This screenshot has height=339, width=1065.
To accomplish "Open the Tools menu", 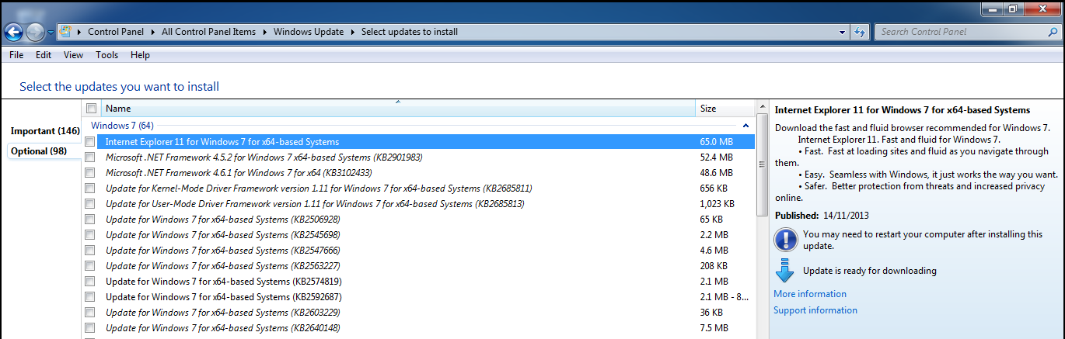I will [106, 55].
